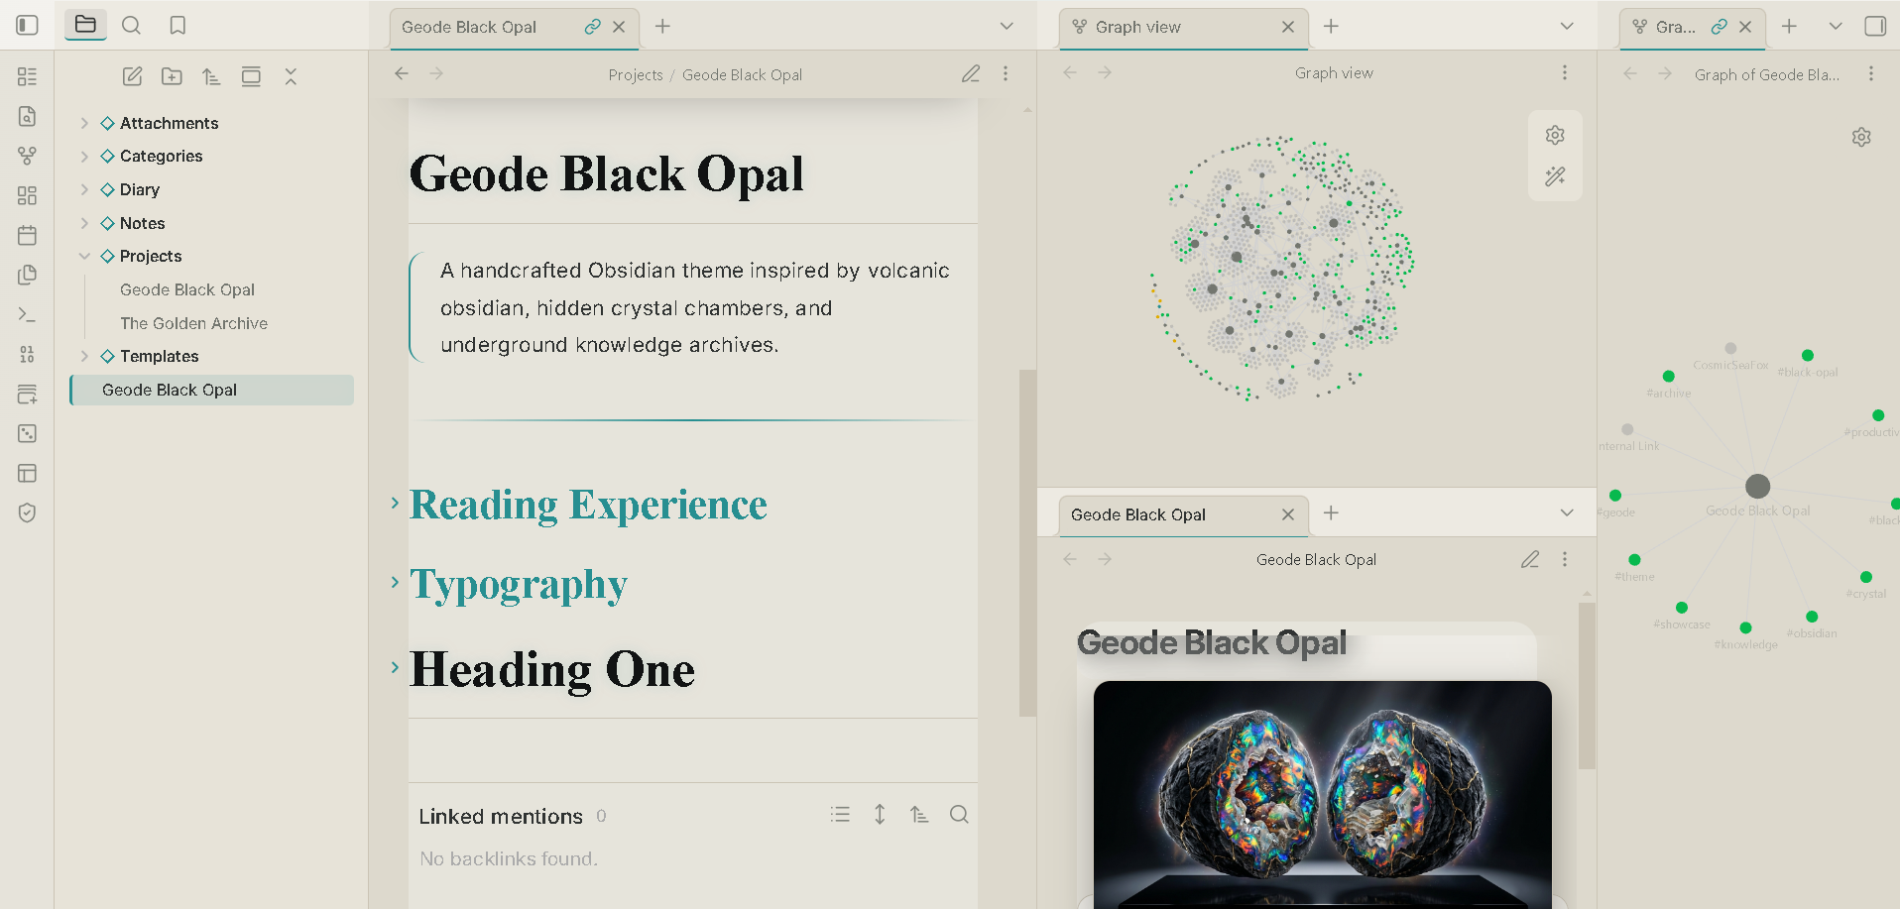Click the checklist ribbon icon at top
The height and width of the screenshot is (909, 1900).
(x=27, y=76)
